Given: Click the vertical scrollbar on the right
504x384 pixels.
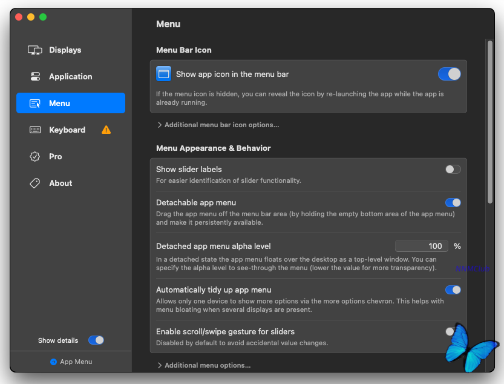Looking at the screenshot, I should coord(490,121).
